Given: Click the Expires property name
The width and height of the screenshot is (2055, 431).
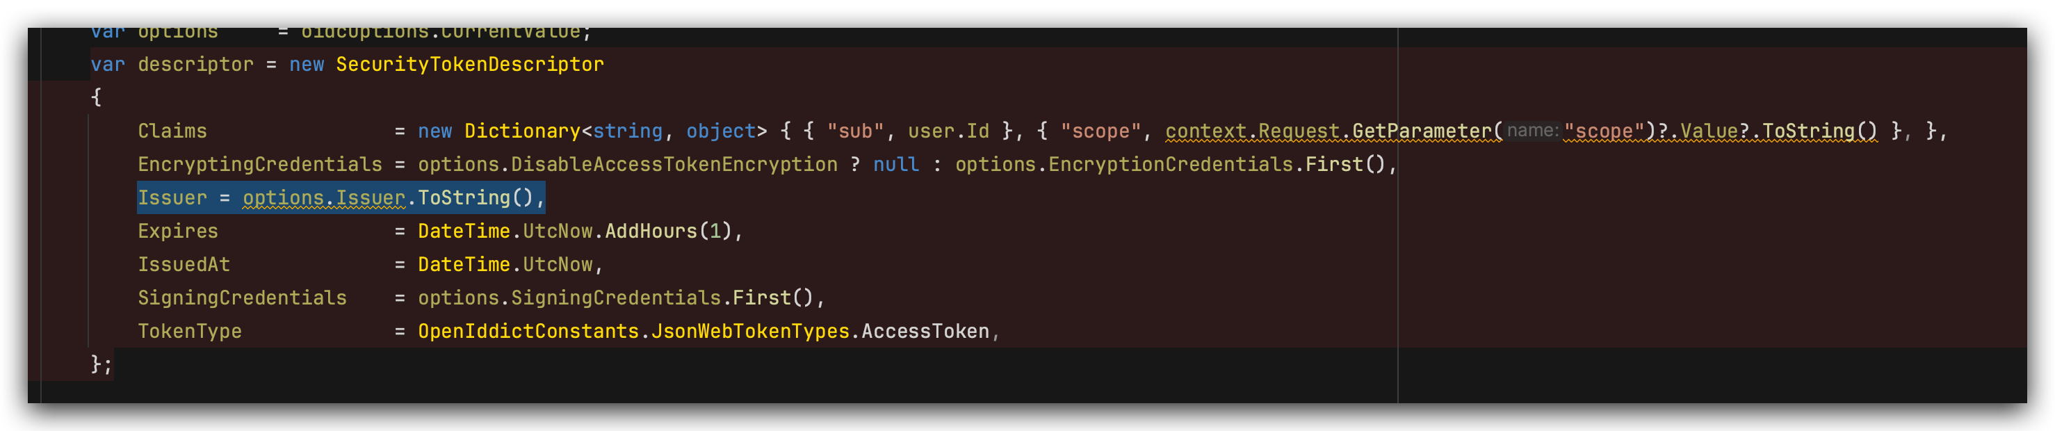Looking at the screenshot, I should click(178, 231).
